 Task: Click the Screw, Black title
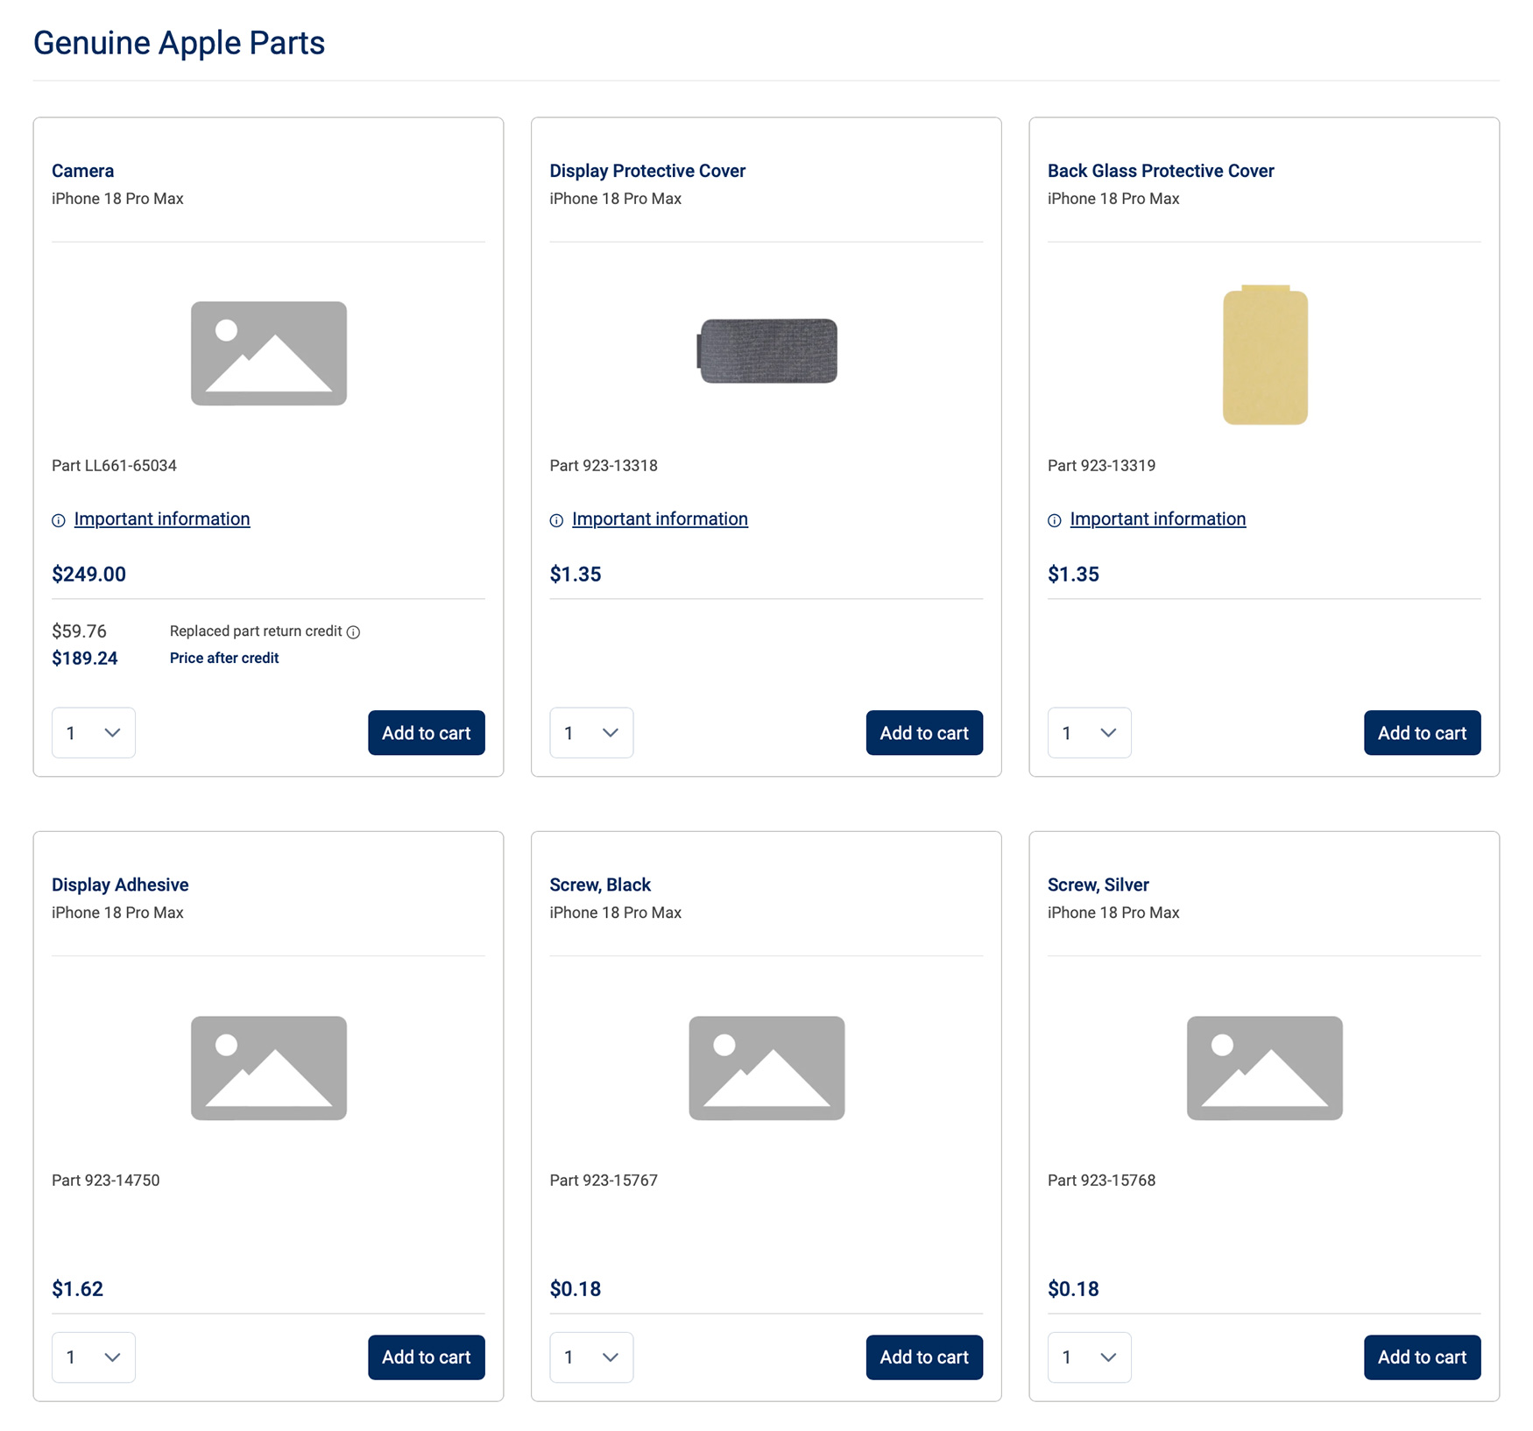pos(600,885)
